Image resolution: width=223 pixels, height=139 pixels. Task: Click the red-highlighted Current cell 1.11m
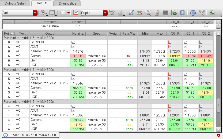click(78, 56)
